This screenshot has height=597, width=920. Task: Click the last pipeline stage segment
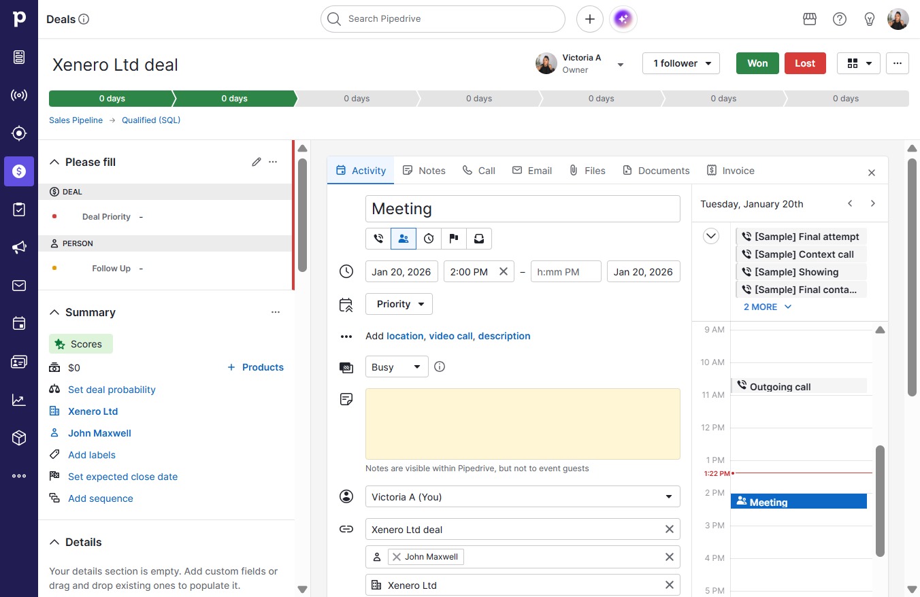846,99
